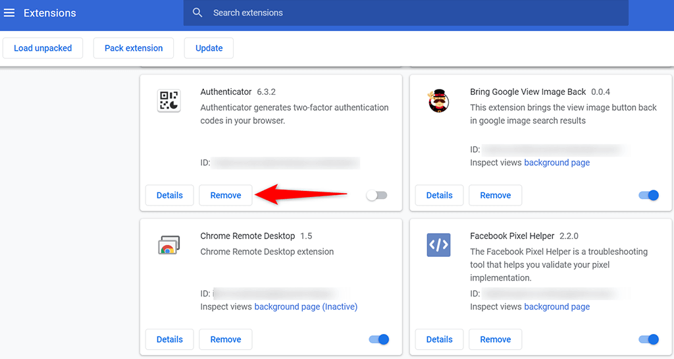Enable the Authenticator extension toggle

(377, 195)
